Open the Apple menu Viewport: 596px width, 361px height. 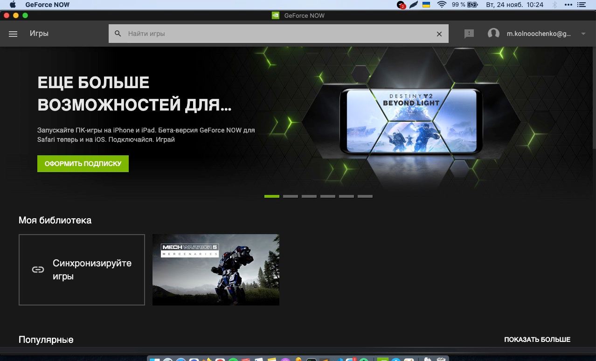point(13,5)
